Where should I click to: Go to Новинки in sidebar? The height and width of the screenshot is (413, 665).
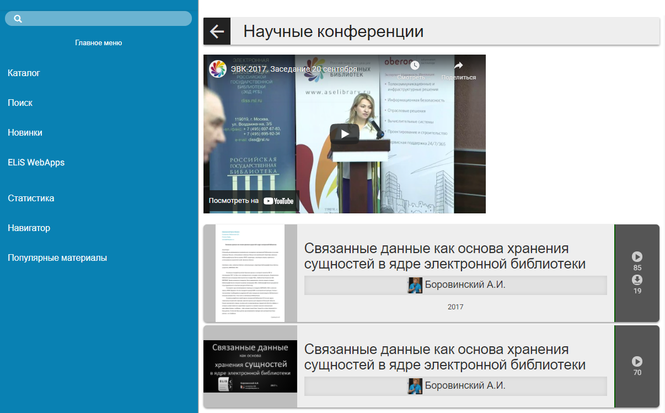tap(25, 132)
